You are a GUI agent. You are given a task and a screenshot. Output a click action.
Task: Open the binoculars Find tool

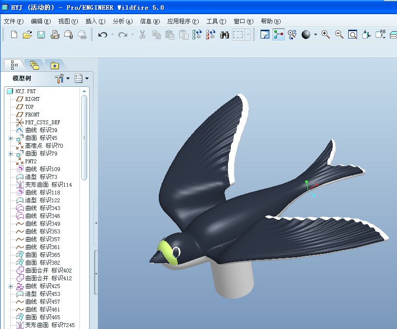[225, 35]
